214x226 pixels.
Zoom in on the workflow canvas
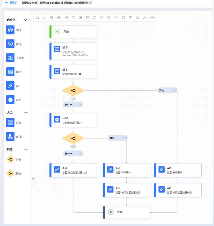coord(52,18)
